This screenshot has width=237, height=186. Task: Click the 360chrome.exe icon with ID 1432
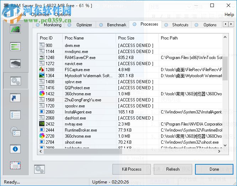pos(42,94)
